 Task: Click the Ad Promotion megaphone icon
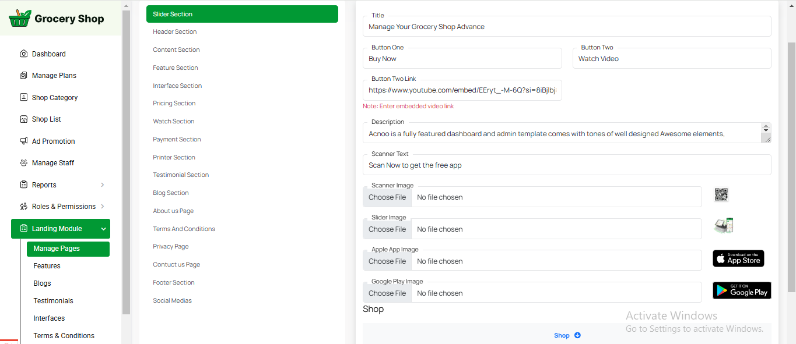coord(23,141)
